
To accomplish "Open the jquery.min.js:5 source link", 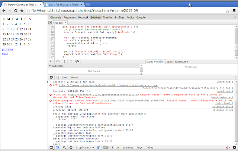I will tap(222, 97).
